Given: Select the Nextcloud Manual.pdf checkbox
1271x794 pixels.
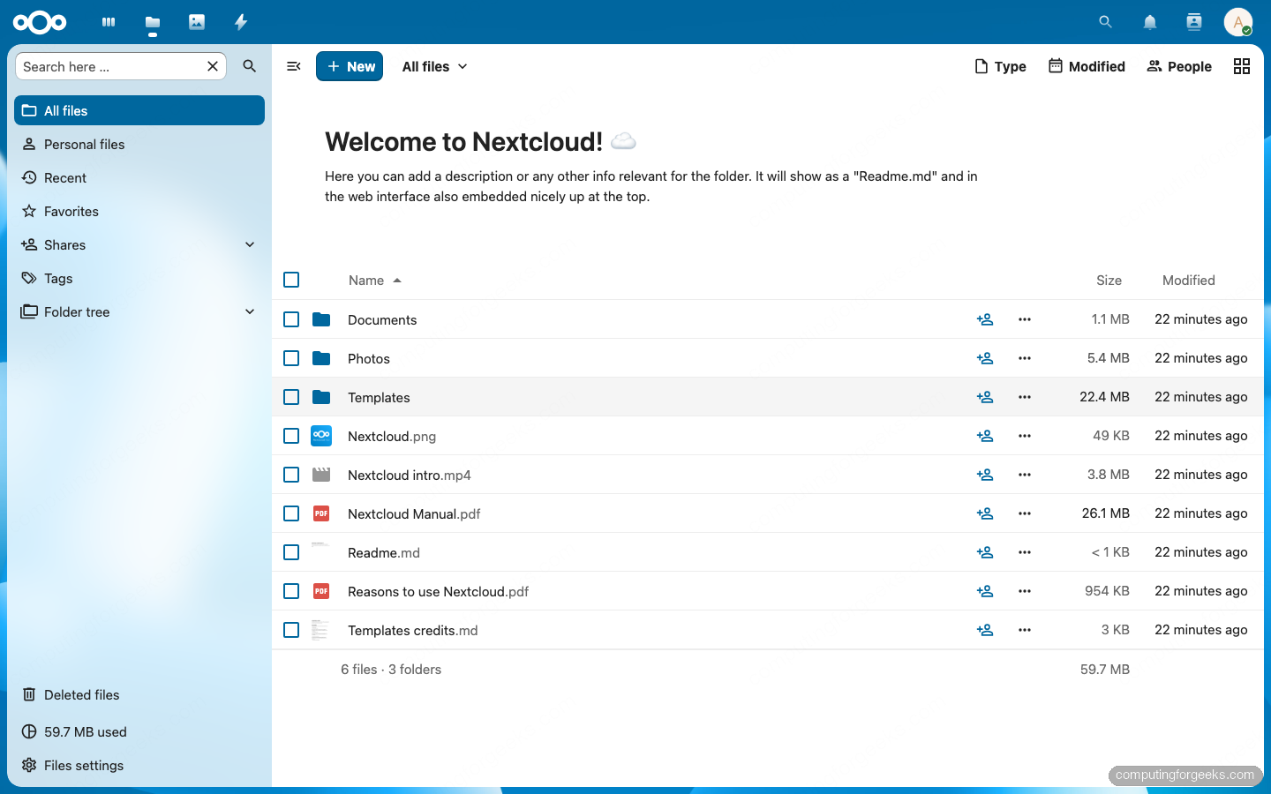Looking at the screenshot, I should (x=291, y=513).
